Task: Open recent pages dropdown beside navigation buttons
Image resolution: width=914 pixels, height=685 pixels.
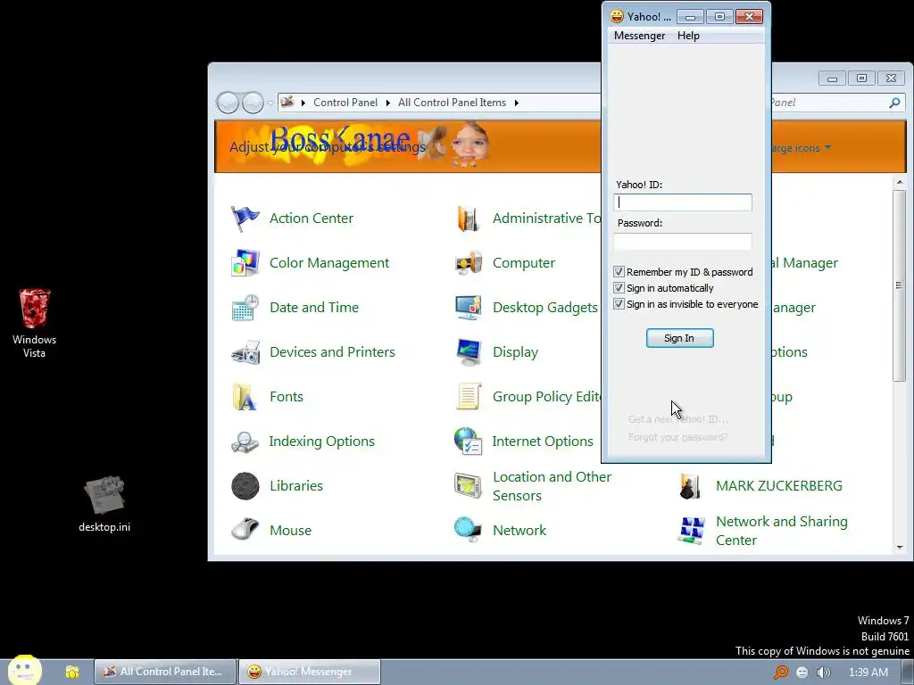Action: click(x=270, y=103)
